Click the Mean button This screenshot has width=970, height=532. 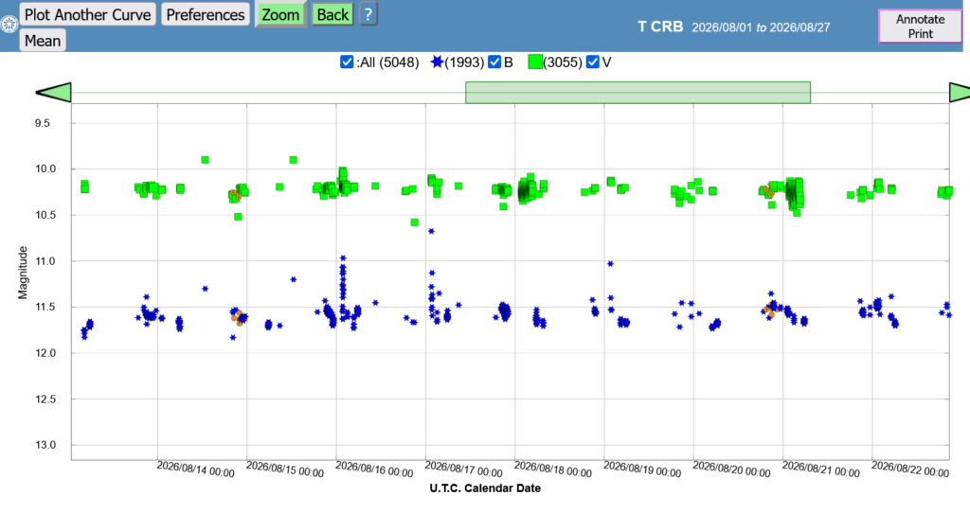[x=43, y=40]
